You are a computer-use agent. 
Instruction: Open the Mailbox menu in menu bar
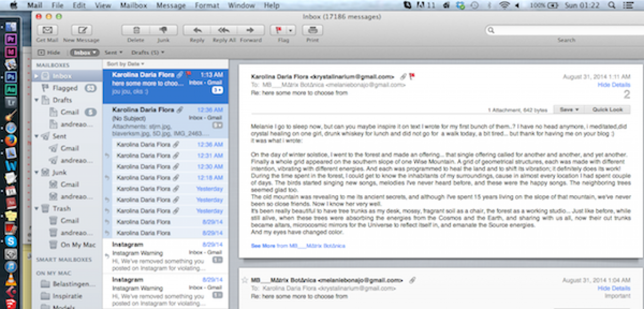pos(133,6)
